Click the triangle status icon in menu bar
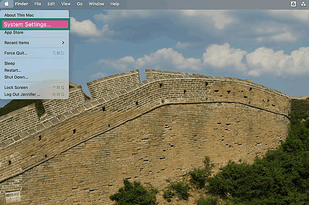The image size is (309, 205). 293,4
